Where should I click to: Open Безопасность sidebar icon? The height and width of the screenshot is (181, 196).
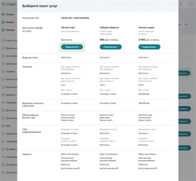coord(3,165)
